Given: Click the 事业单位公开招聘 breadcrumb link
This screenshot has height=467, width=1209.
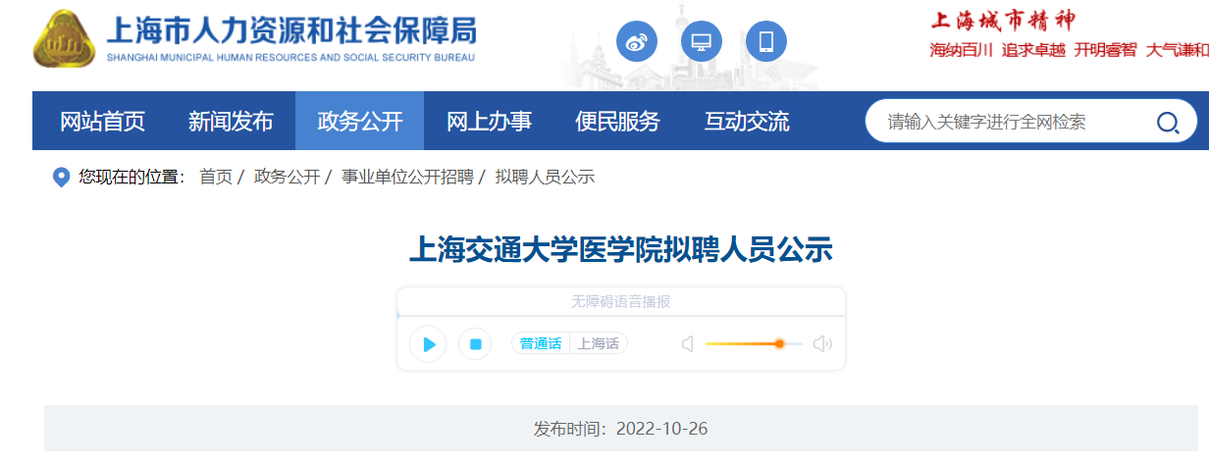Looking at the screenshot, I should tap(407, 177).
